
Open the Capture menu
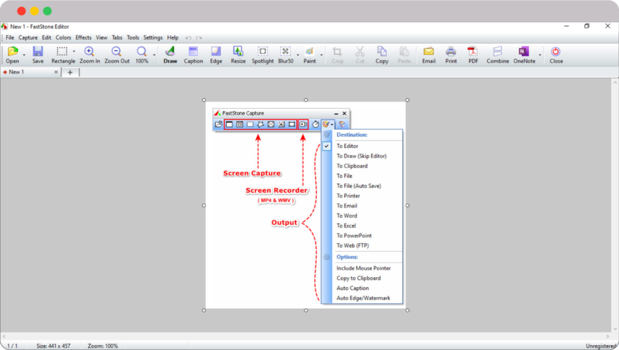28,37
